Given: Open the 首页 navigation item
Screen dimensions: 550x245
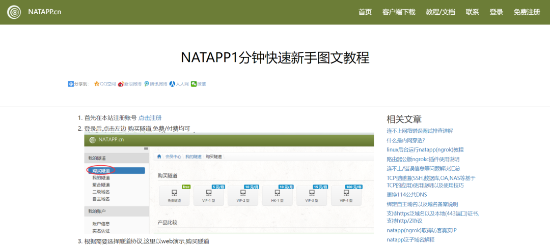Looking at the screenshot, I should click(x=365, y=12).
